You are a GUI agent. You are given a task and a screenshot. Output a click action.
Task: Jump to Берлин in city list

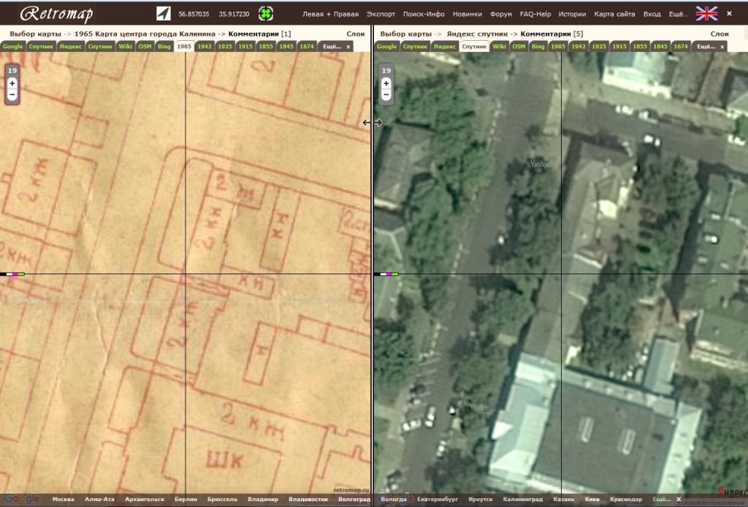(x=186, y=500)
